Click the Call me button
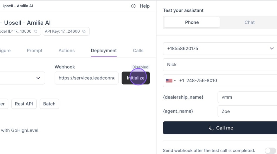 pos(220,128)
